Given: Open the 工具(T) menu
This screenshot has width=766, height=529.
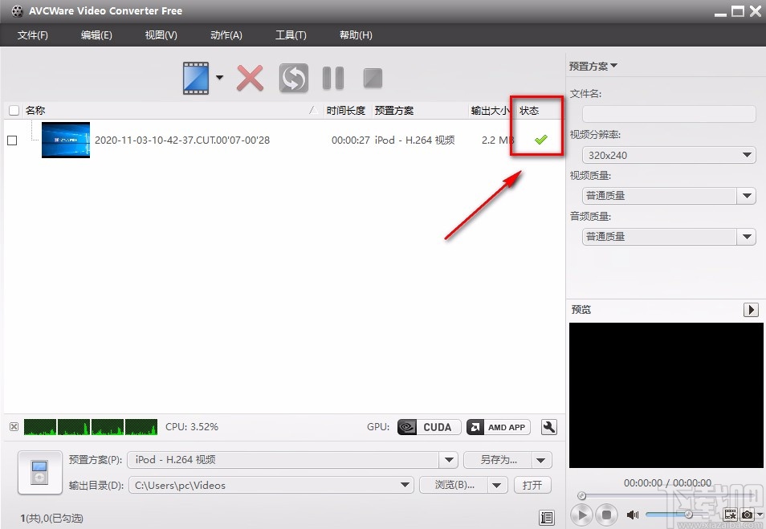Looking at the screenshot, I should tap(291, 35).
